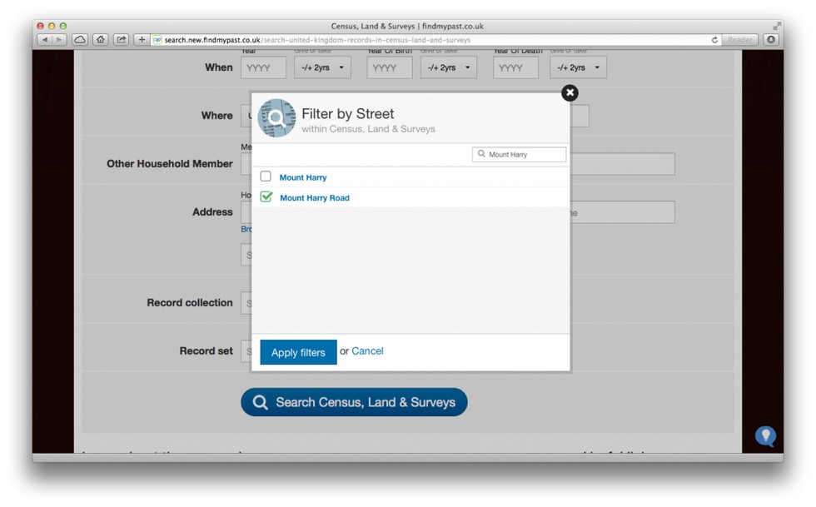Check the Mount Harry checkbox

tap(266, 176)
